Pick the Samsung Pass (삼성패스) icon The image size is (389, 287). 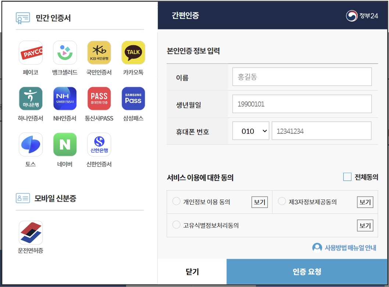coord(133,98)
